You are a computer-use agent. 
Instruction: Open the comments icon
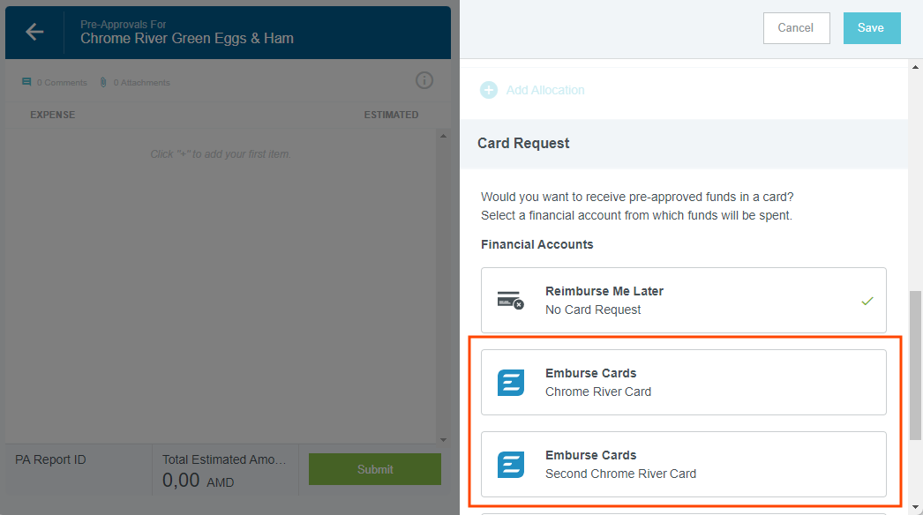26,82
